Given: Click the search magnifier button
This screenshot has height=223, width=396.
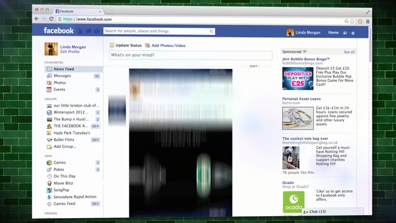Looking at the screenshot, I should point(212,32).
